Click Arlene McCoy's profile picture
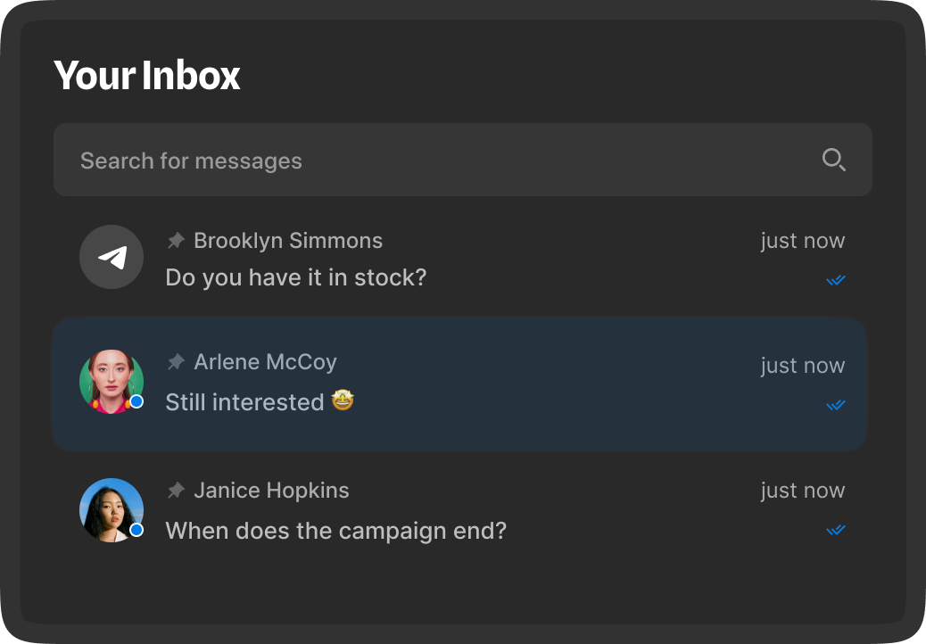926x644 pixels. tap(112, 381)
